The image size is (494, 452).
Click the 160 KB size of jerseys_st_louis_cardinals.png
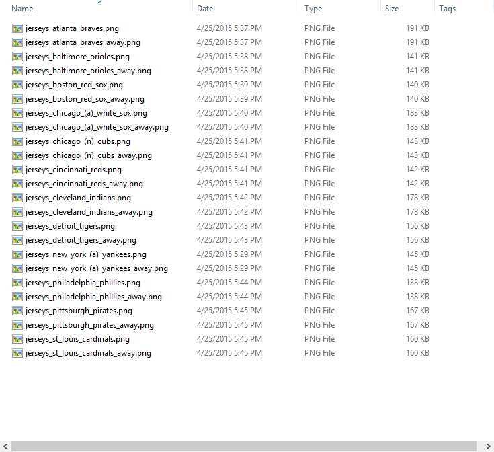point(417,339)
